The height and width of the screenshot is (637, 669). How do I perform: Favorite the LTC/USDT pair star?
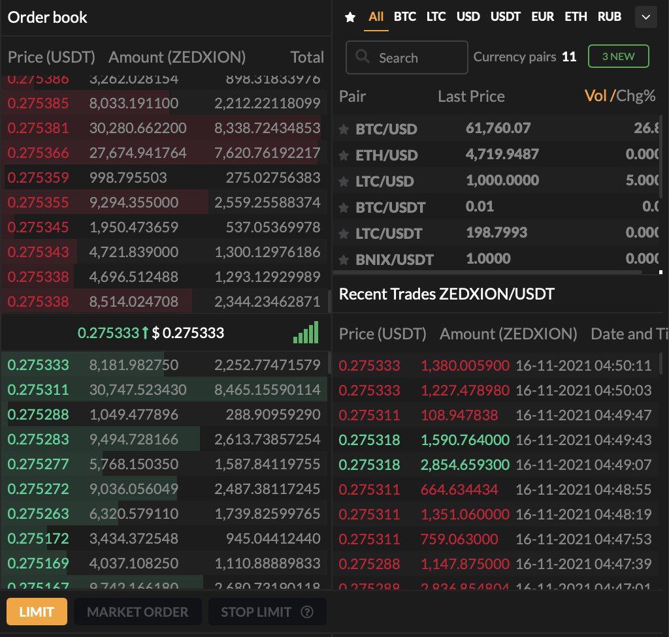344,234
